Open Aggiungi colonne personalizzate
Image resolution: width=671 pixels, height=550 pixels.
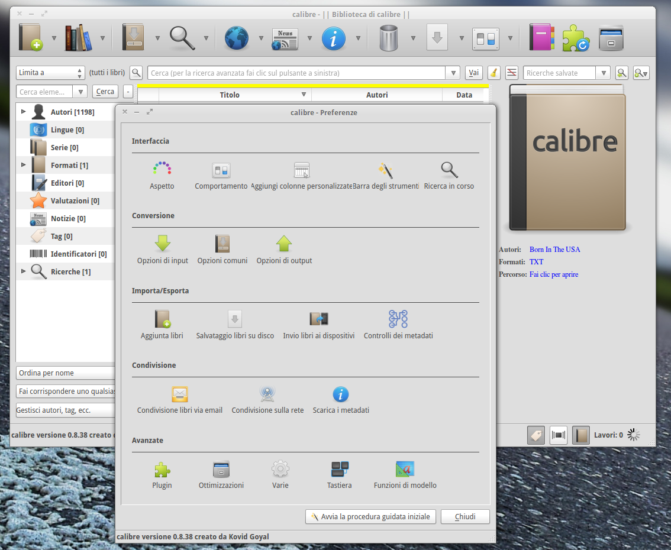pyautogui.click(x=301, y=176)
